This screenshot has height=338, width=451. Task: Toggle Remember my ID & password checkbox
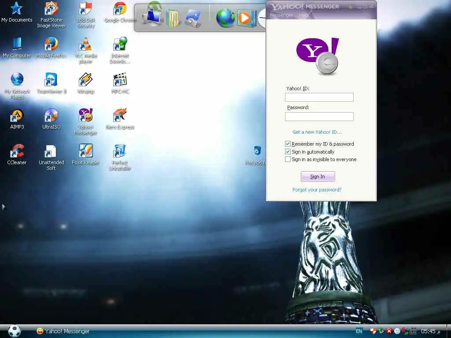(288, 144)
